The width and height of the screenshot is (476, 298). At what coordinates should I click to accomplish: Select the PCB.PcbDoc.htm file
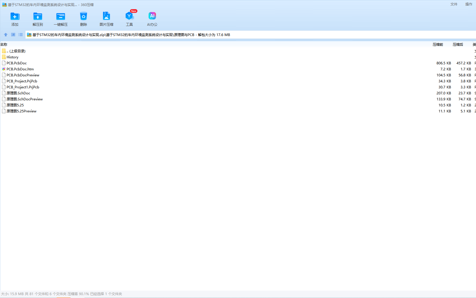pyautogui.click(x=20, y=69)
